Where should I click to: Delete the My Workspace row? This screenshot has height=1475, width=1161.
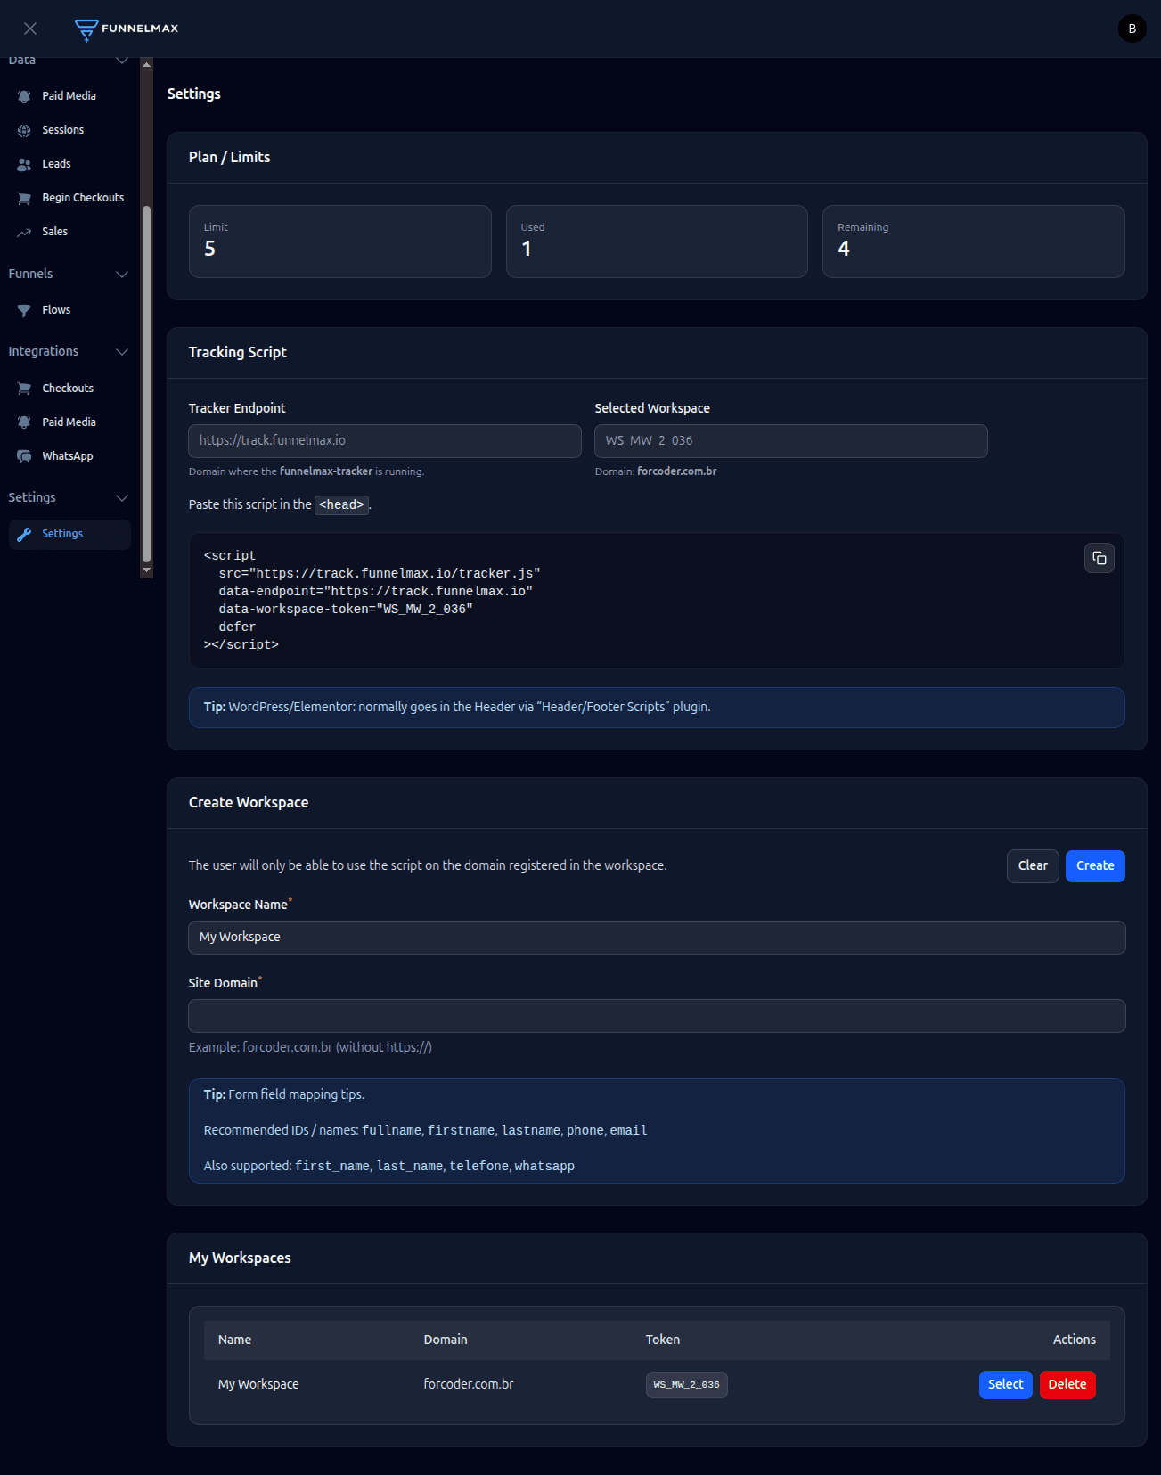click(1067, 1385)
